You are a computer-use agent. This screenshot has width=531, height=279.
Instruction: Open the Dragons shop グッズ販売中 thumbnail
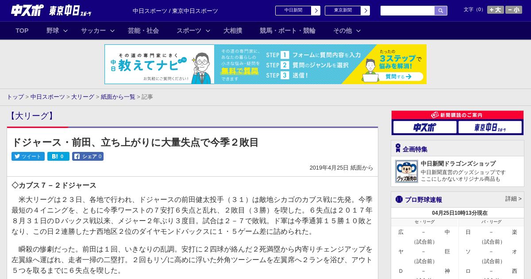(x=407, y=171)
